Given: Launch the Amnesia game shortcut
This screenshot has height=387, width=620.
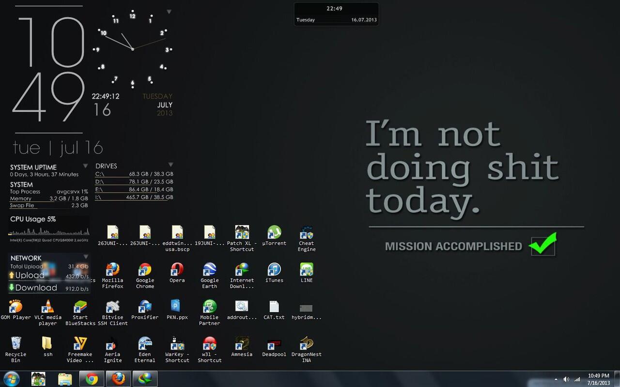Looking at the screenshot, I should [242, 347].
